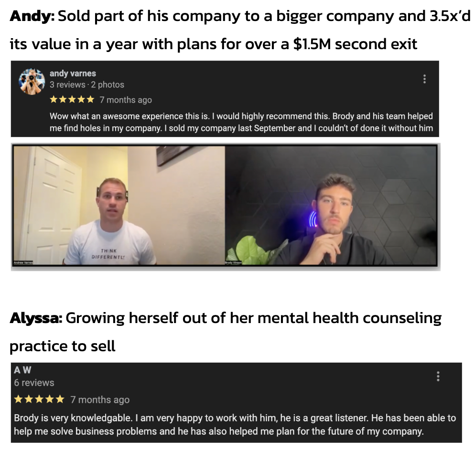Click the 'Andy:' bold heading
Viewport: 475px width, 460px height.
[x=32, y=16]
